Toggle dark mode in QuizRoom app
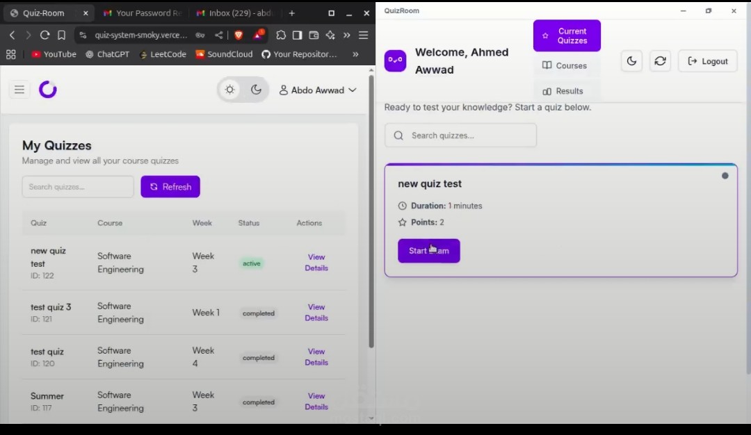Screen dimensions: 751x435 pyautogui.click(x=631, y=60)
